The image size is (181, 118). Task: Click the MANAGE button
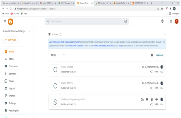[160, 55]
